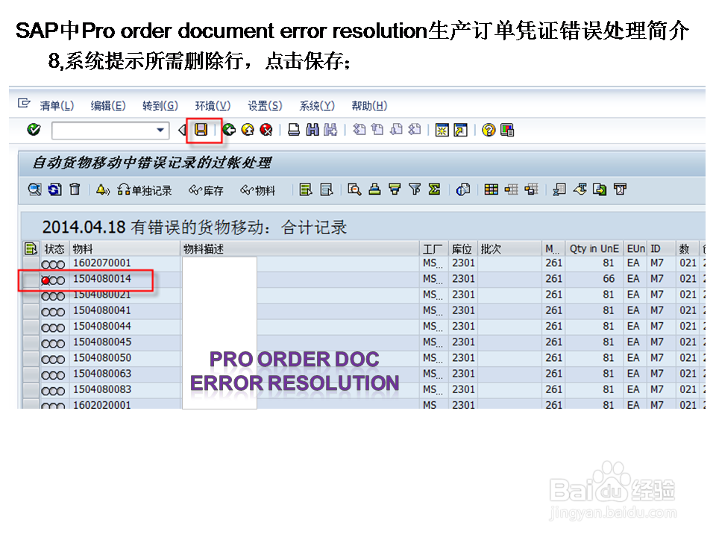Click the red status light on 1504080014 row
This screenshot has width=716, height=537.
(45, 281)
